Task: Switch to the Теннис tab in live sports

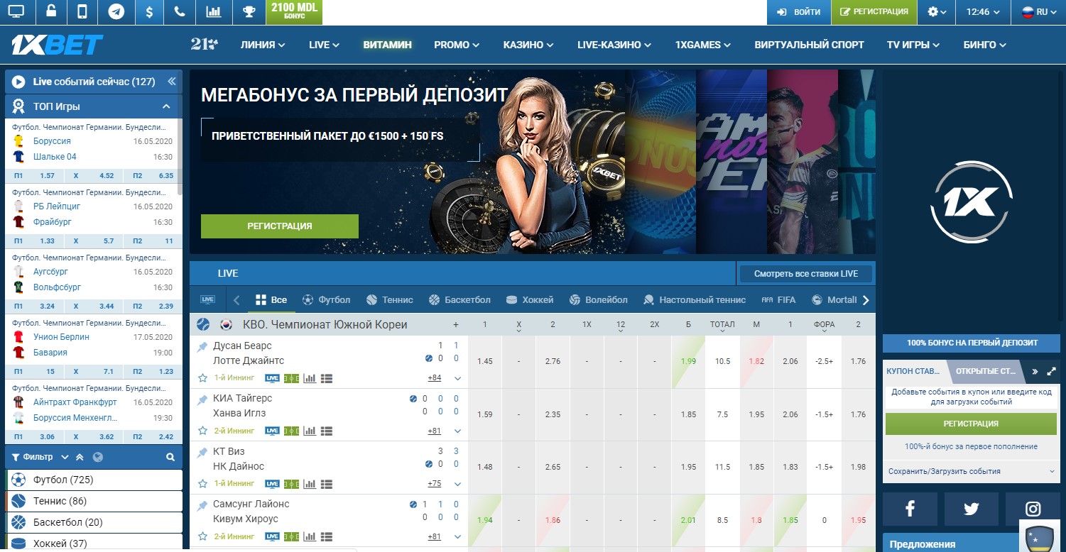Action: coord(389,299)
